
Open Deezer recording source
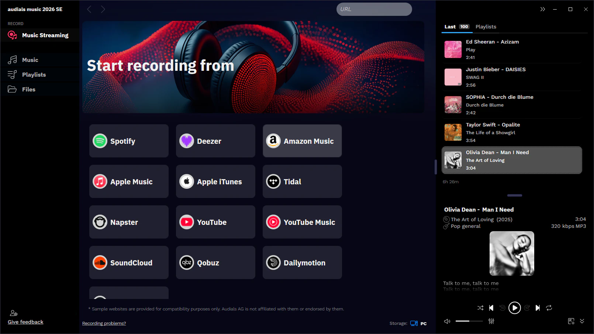(x=215, y=141)
